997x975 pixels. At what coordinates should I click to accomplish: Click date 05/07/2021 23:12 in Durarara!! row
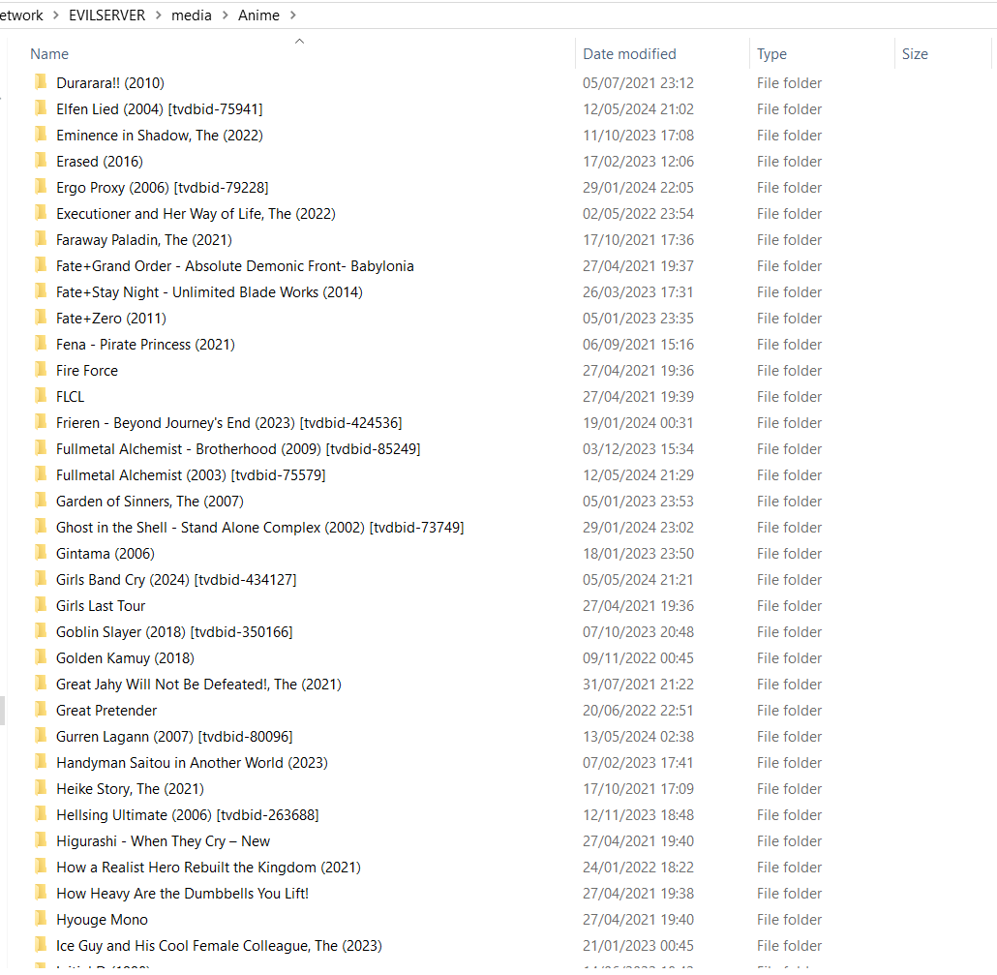tap(638, 82)
